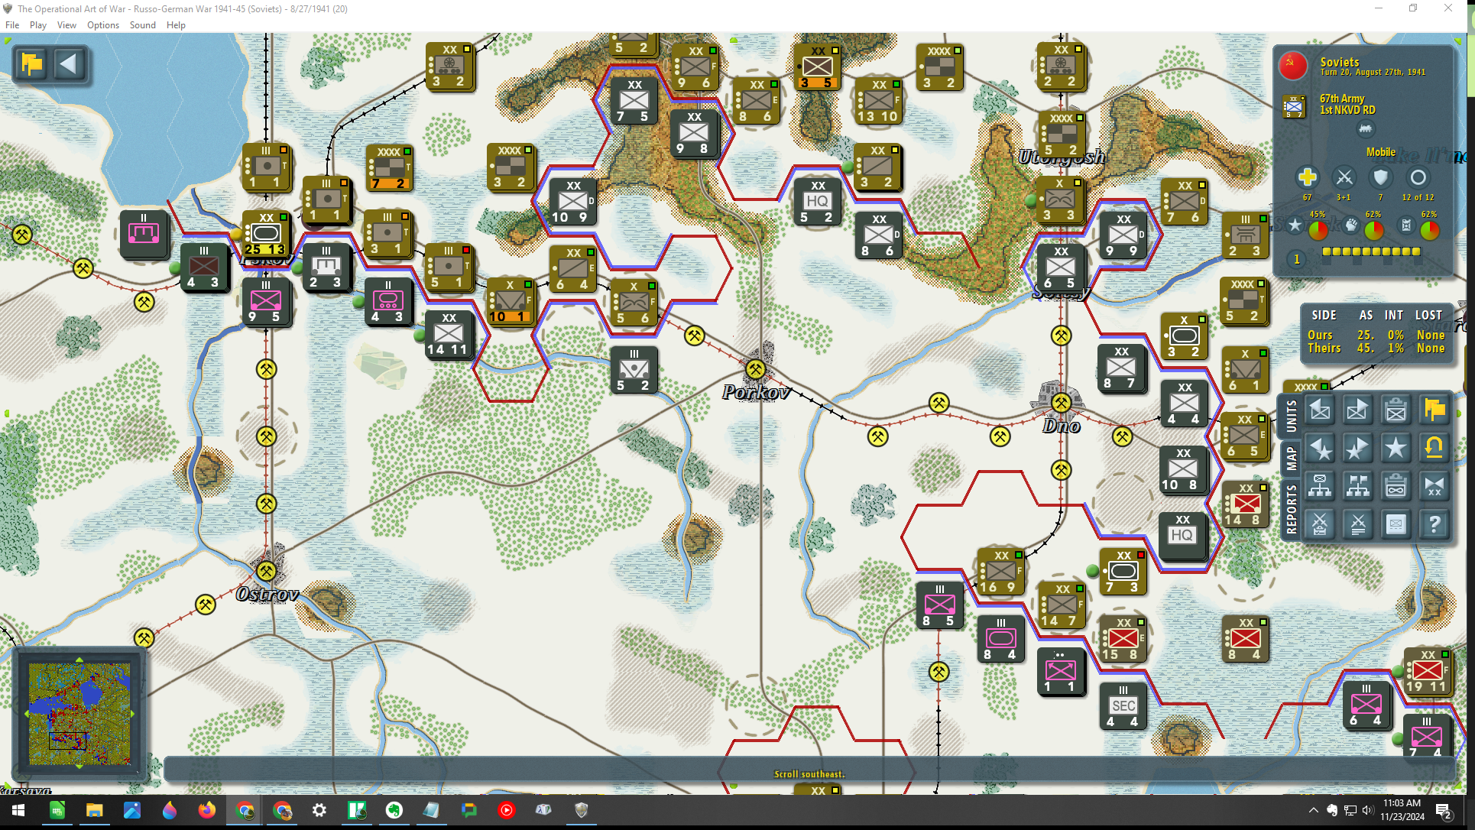Click 'Theirs' row in side strength panel
1475x830 pixels.
click(1376, 348)
